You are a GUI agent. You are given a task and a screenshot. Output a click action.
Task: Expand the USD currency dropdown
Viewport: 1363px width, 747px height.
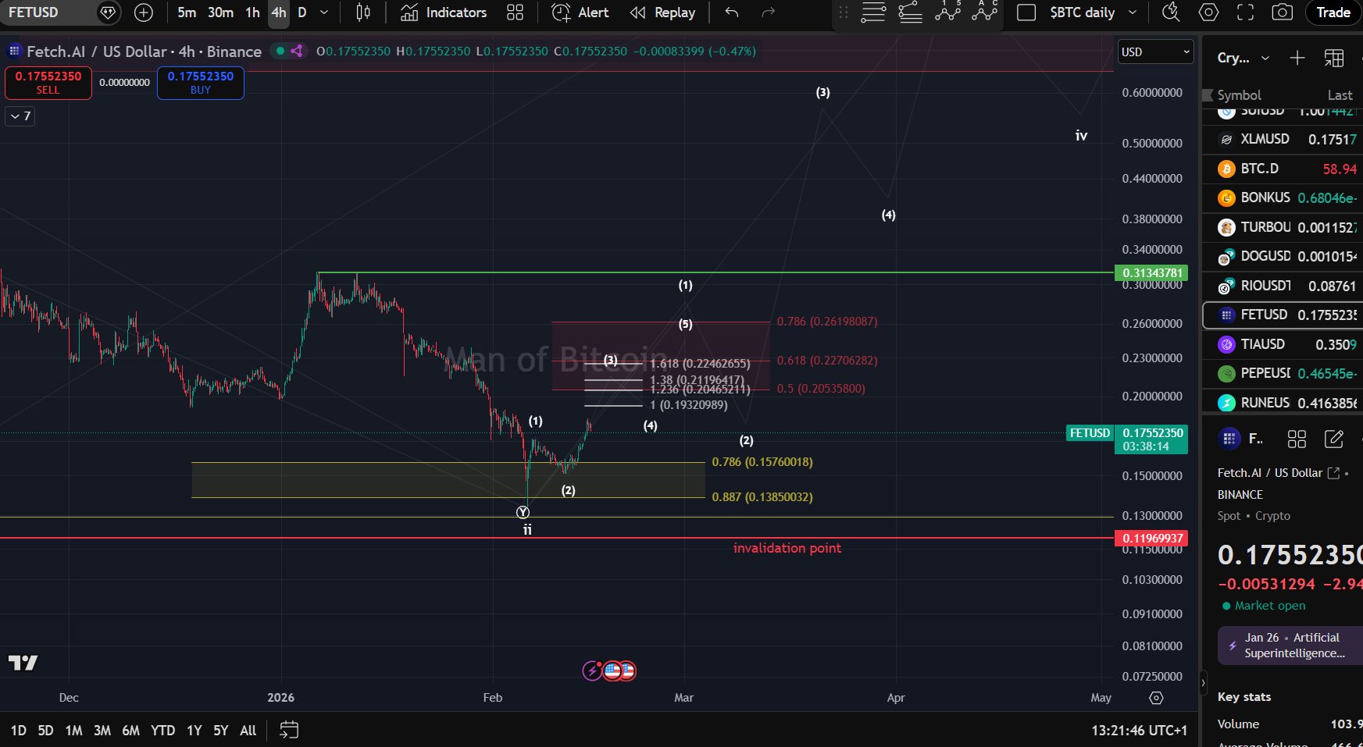point(1155,52)
